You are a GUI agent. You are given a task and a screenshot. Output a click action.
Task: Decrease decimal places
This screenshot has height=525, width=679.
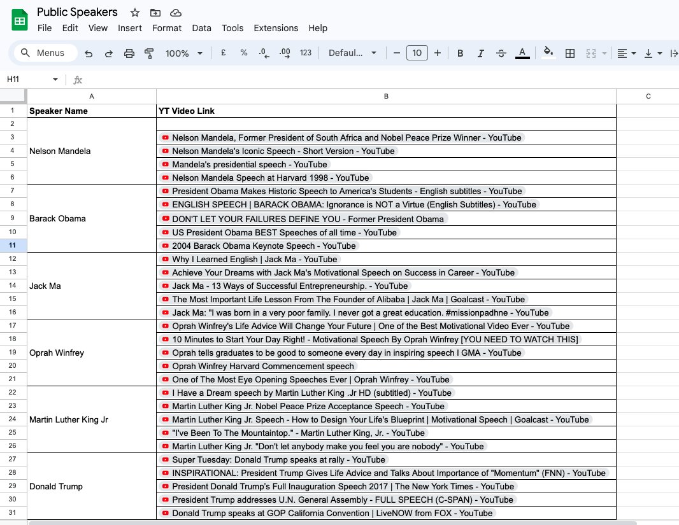pyautogui.click(x=264, y=53)
